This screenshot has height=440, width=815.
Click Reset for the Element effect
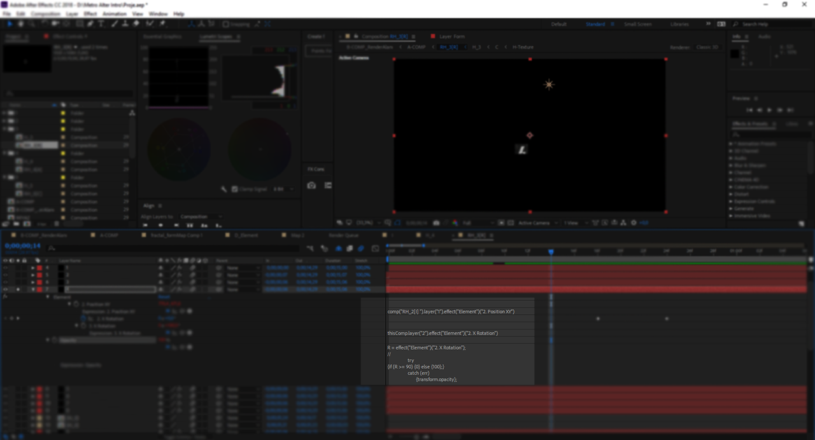(x=164, y=297)
